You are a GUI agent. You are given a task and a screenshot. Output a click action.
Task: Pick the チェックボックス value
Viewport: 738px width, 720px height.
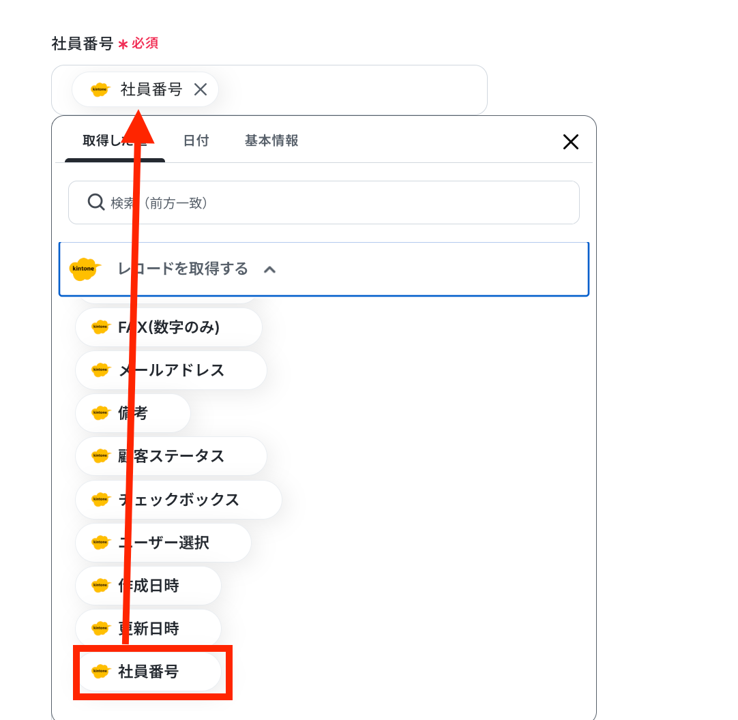pyautogui.click(x=179, y=500)
